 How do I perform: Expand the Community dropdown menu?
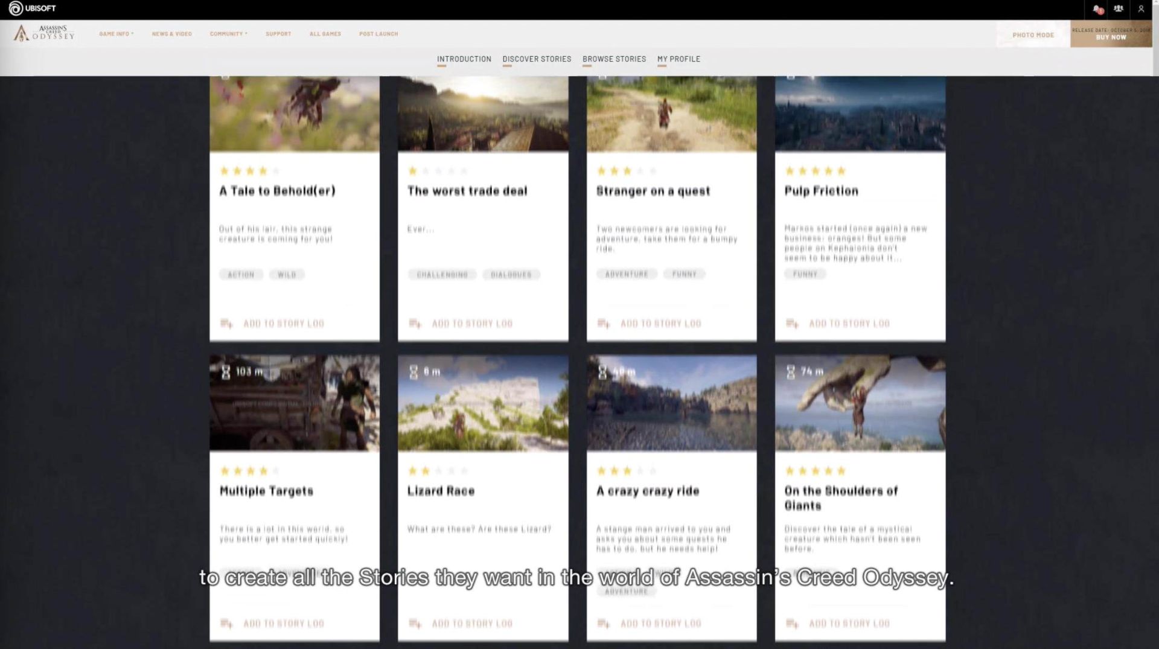pos(229,34)
